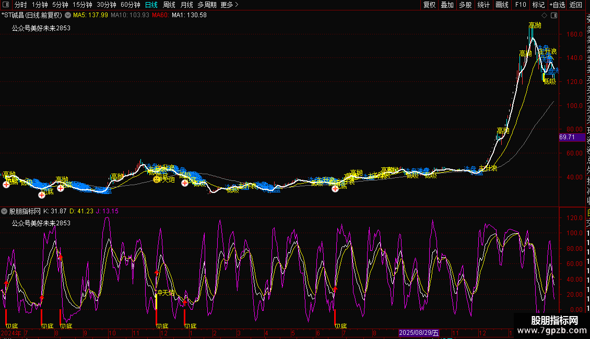Toggle 多股 multi-stock view
This screenshot has height=339, width=590.
point(465,5)
